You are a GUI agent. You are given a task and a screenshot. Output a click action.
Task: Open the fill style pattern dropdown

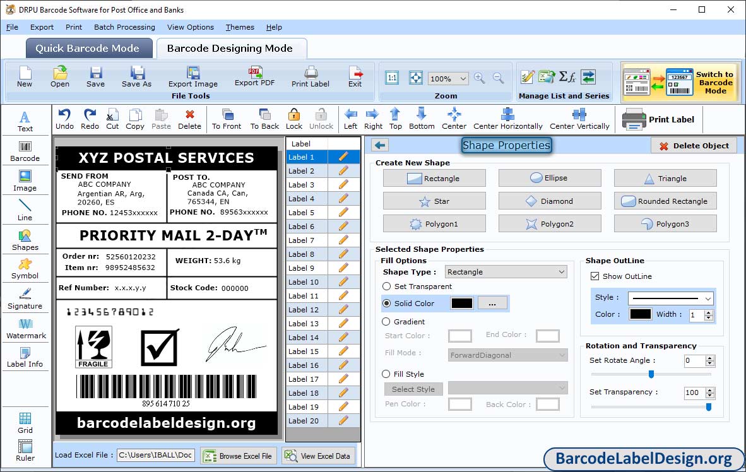[x=507, y=388]
